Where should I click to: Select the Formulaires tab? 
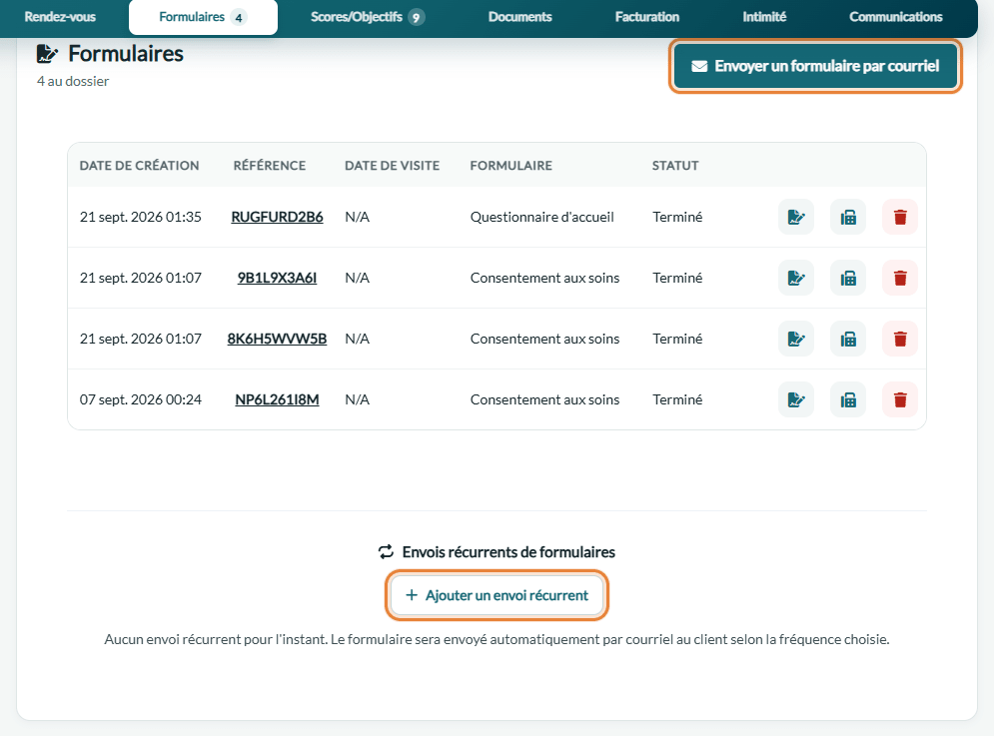pyautogui.click(x=203, y=17)
